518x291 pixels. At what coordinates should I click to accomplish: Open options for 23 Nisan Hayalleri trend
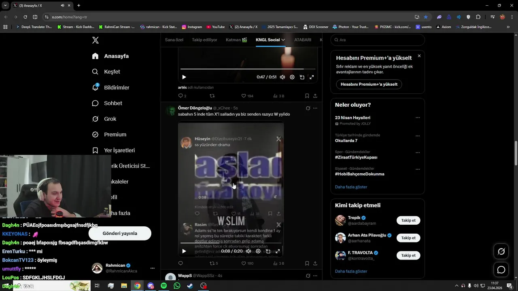point(418,118)
